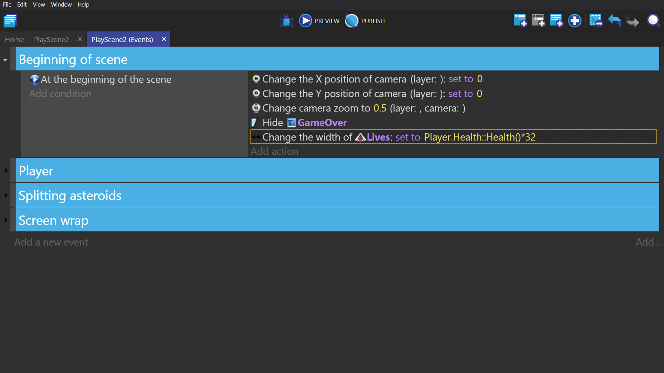The image size is (664, 373).
Task: Click Add condition link
Action: 60,94
